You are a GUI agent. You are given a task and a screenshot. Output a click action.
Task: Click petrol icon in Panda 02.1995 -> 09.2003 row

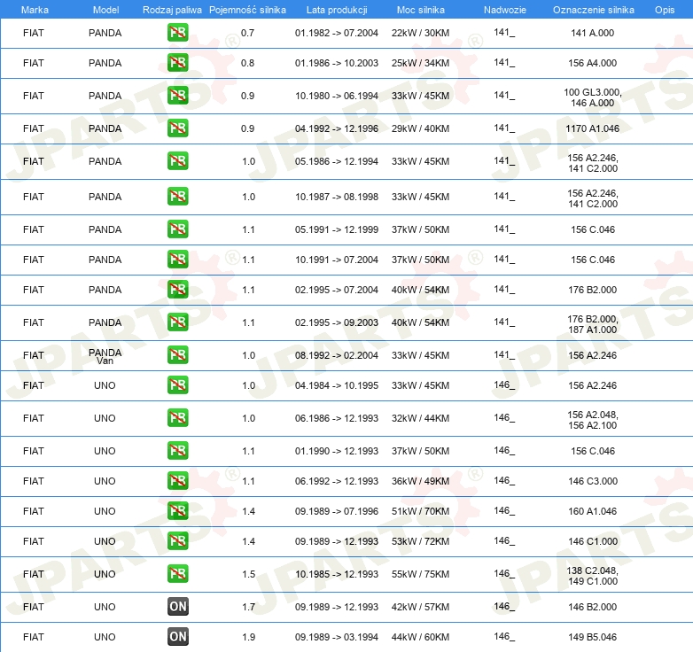177,322
